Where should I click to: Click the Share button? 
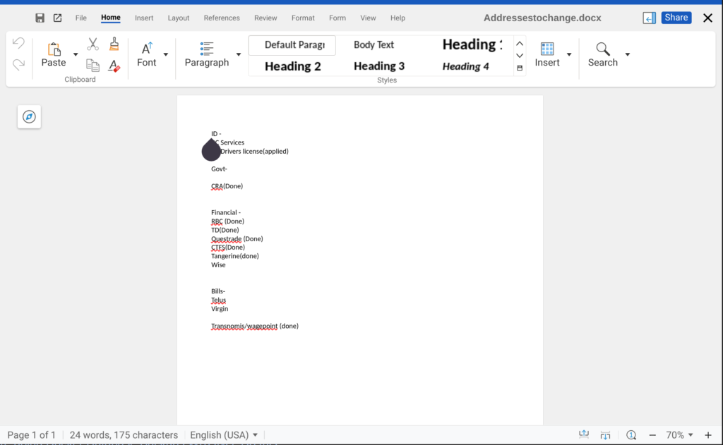[x=676, y=18]
